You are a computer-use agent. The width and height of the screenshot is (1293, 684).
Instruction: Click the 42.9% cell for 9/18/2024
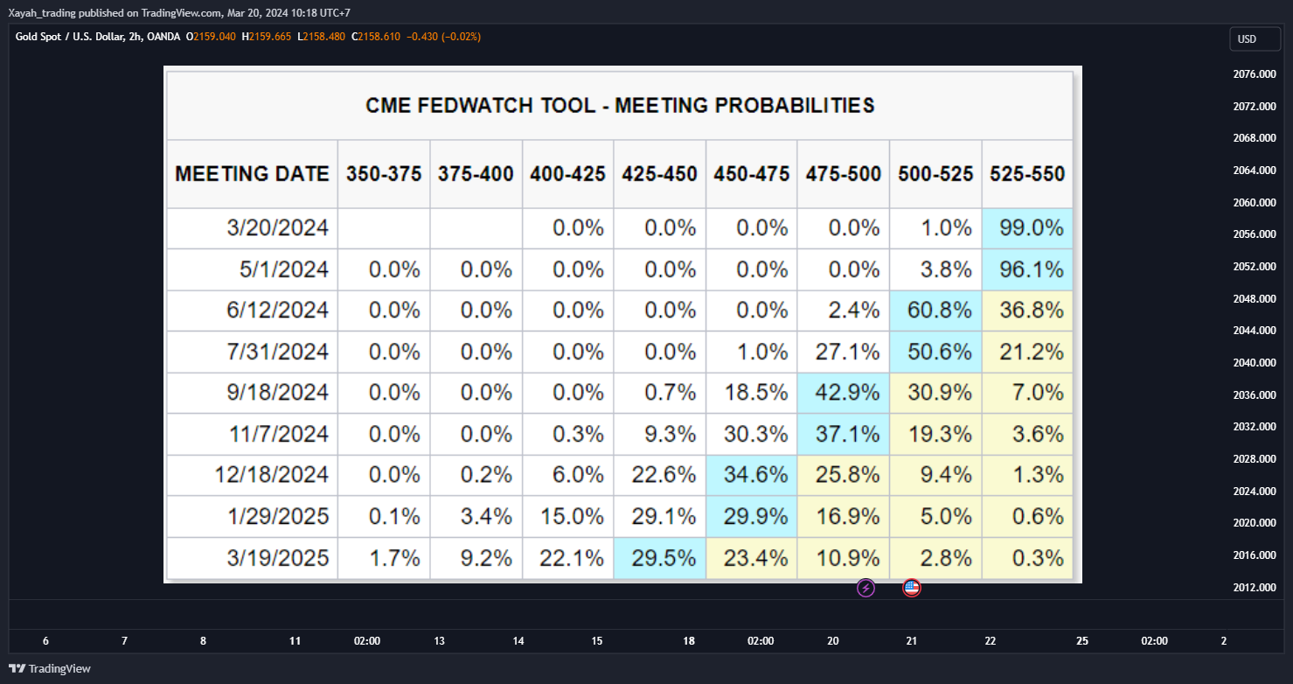(844, 393)
